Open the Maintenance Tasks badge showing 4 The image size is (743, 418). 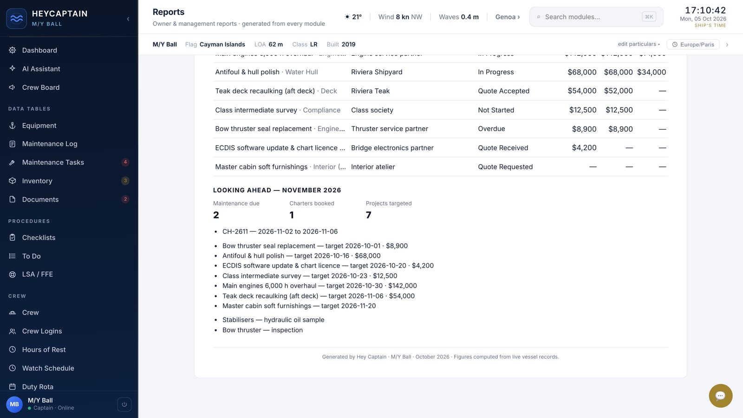pos(125,162)
